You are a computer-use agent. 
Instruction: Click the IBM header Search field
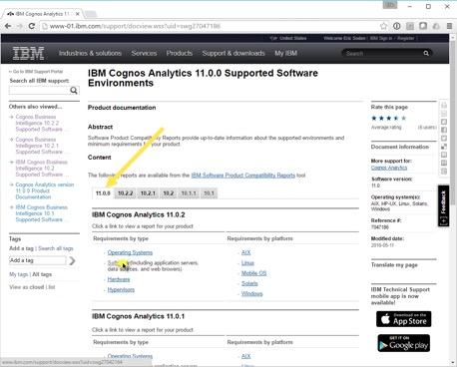coord(382,53)
